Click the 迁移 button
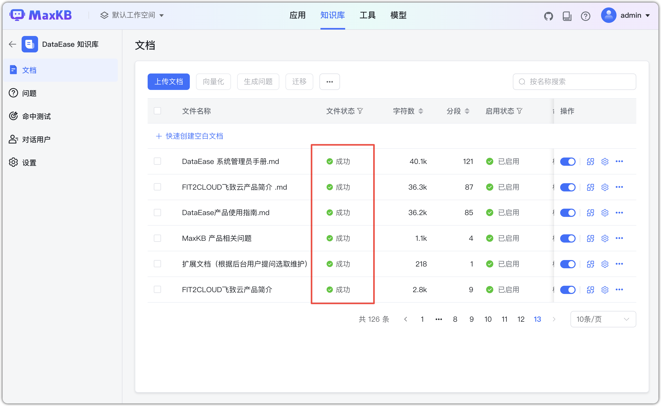 point(299,82)
